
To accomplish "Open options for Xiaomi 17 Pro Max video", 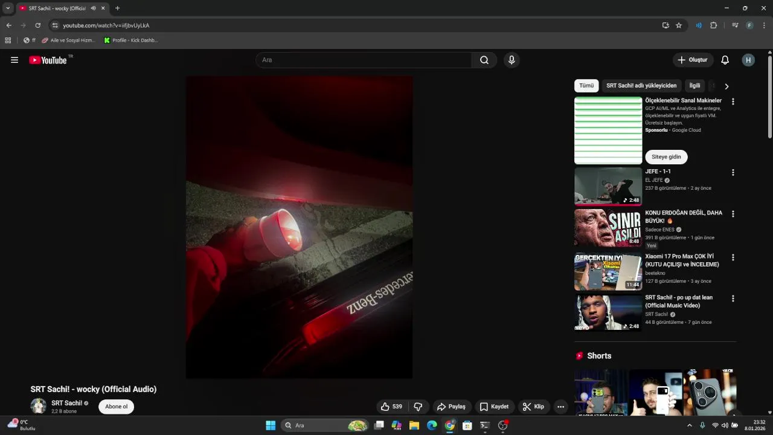I will point(733,257).
